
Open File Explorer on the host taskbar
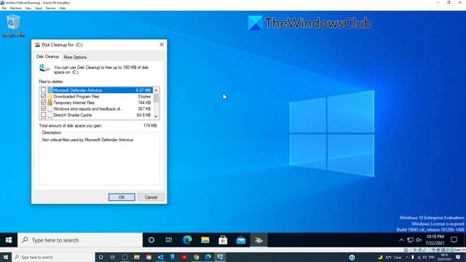tap(137, 257)
